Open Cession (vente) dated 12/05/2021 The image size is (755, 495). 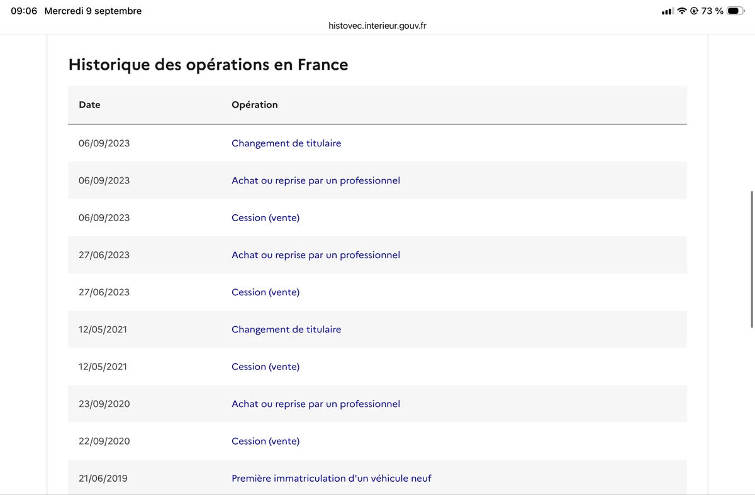click(x=266, y=367)
